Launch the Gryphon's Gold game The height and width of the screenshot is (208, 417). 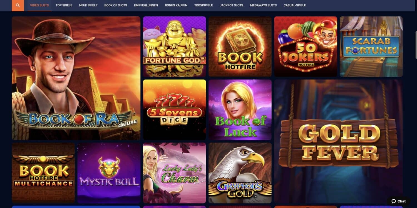coord(240,173)
